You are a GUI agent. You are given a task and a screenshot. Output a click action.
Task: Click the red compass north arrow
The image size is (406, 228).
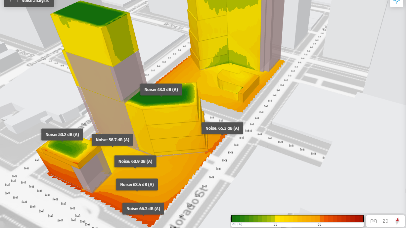(397, 221)
